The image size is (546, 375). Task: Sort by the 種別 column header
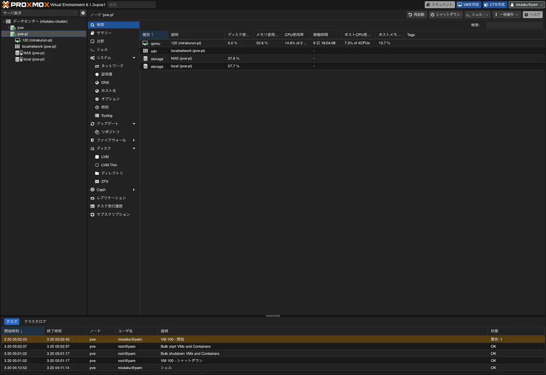coord(154,35)
